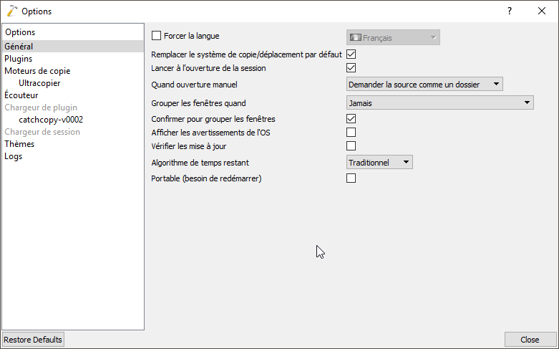The height and width of the screenshot is (349, 559).
Task: Enable the Forcer la langue checkbox
Action: 157,35
